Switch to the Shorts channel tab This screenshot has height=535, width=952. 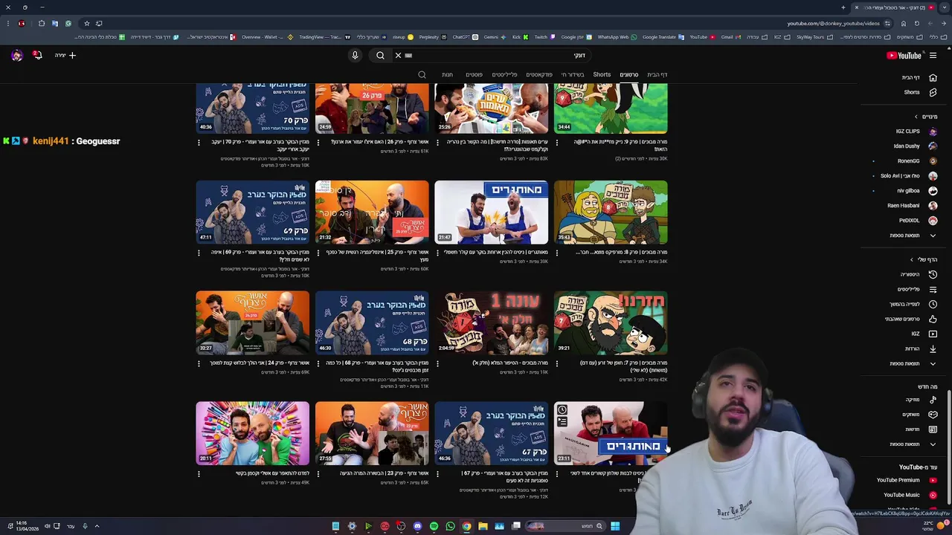point(602,74)
